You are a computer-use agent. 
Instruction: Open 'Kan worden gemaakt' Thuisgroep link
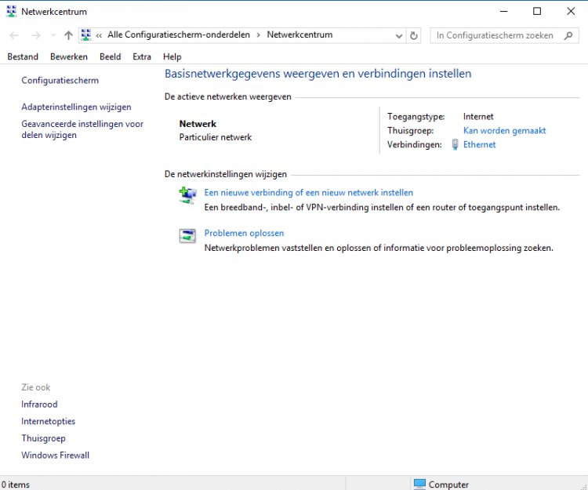point(504,131)
